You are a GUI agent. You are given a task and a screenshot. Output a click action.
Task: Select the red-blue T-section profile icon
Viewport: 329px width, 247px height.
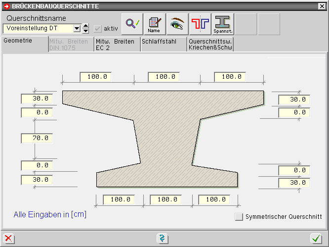tap(201, 24)
